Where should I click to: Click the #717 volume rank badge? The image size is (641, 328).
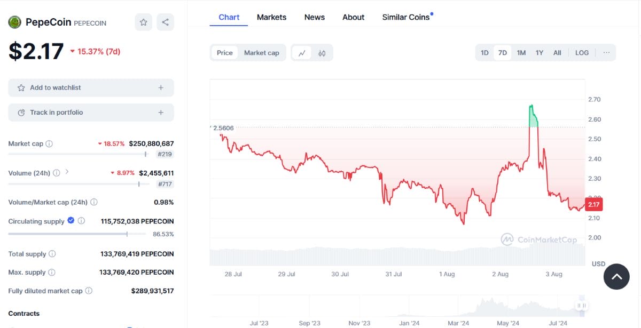point(164,184)
